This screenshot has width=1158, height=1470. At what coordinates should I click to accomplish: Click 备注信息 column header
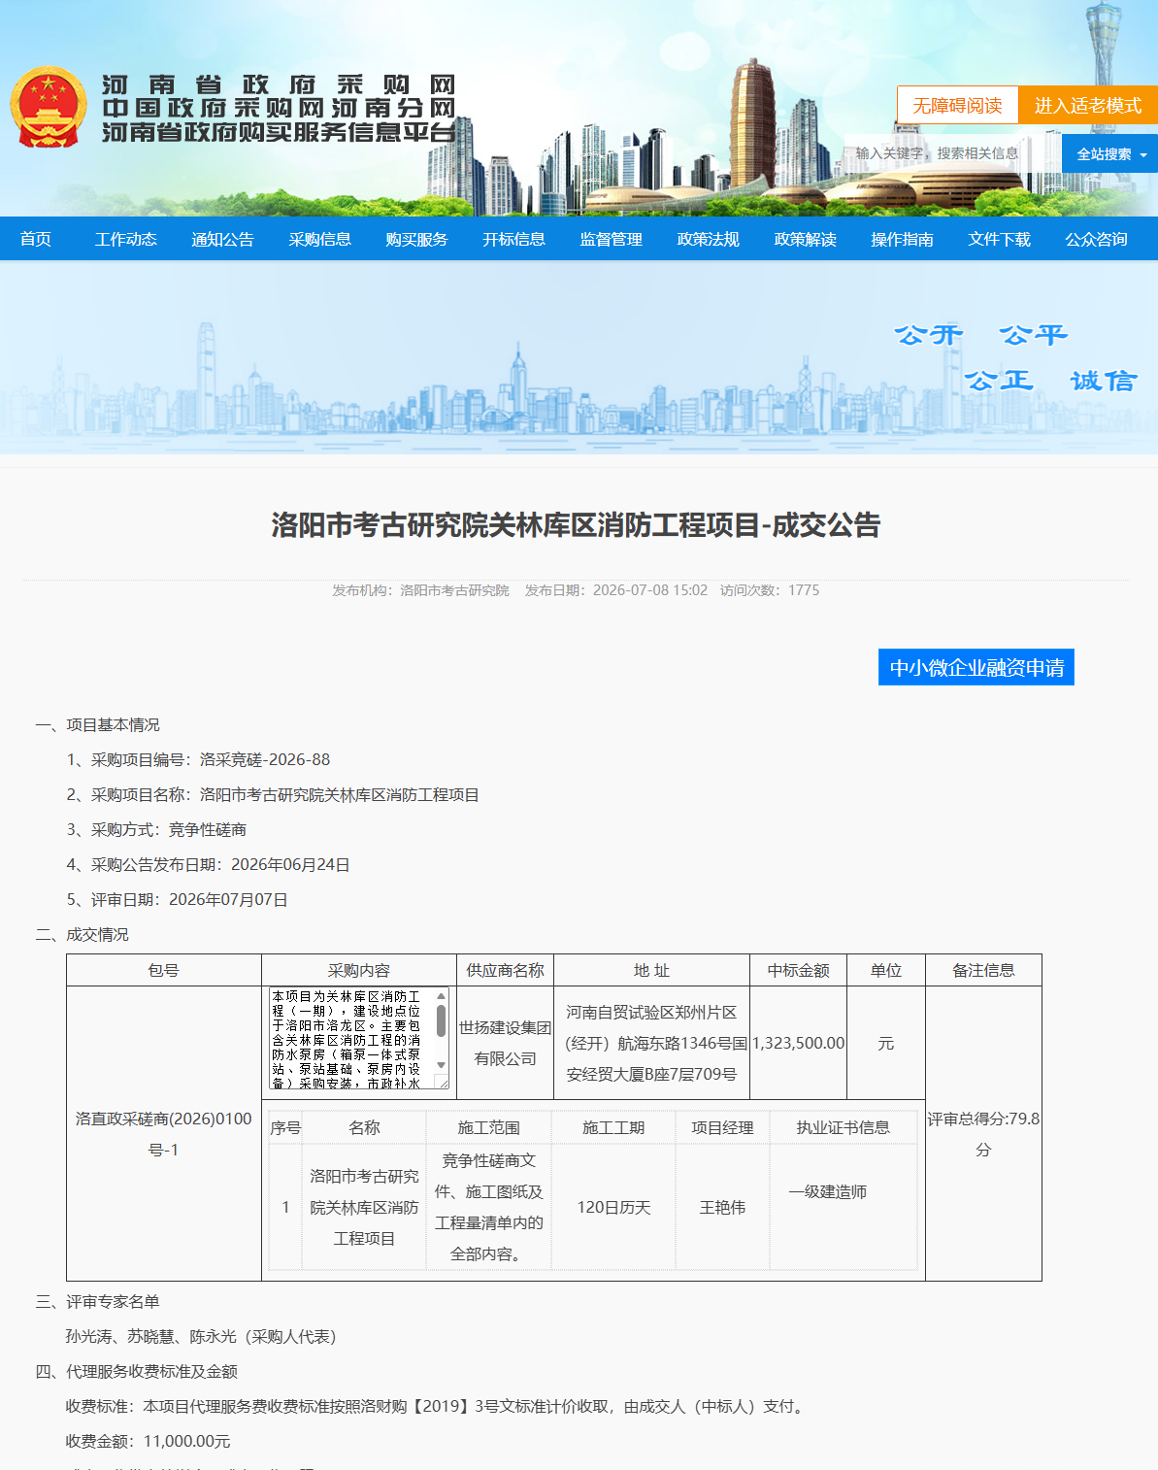point(983,970)
